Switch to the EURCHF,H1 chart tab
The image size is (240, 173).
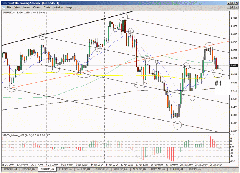102,169
